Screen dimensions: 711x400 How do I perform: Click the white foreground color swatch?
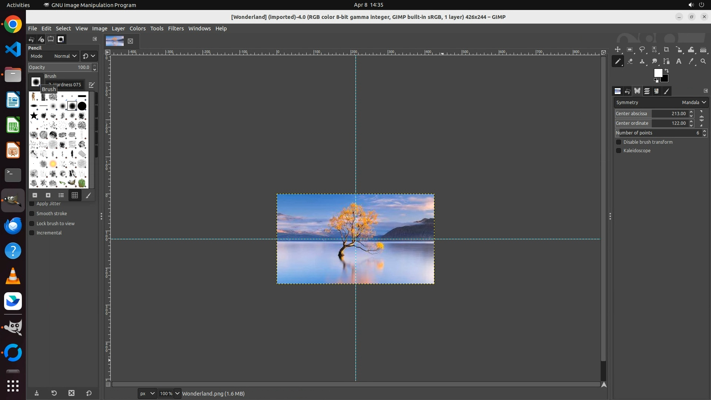(x=658, y=73)
